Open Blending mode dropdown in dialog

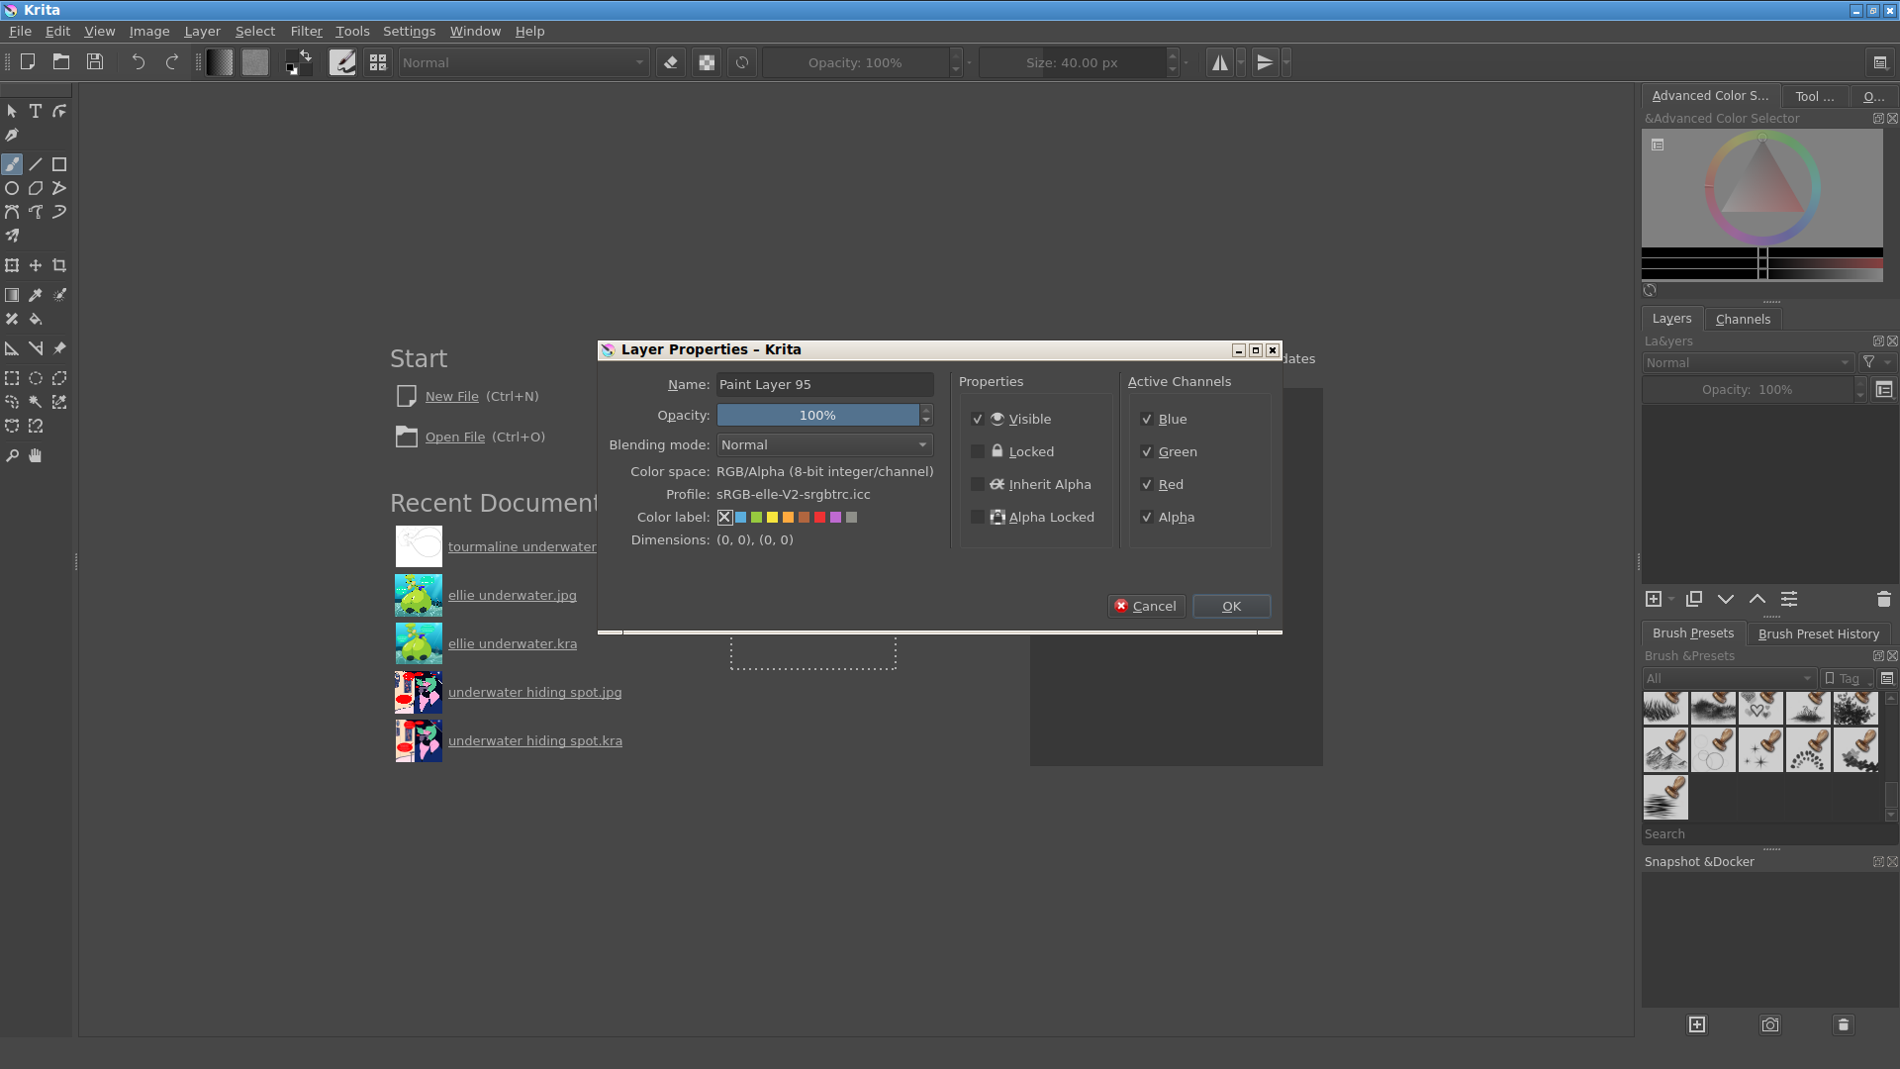click(824, 445)
